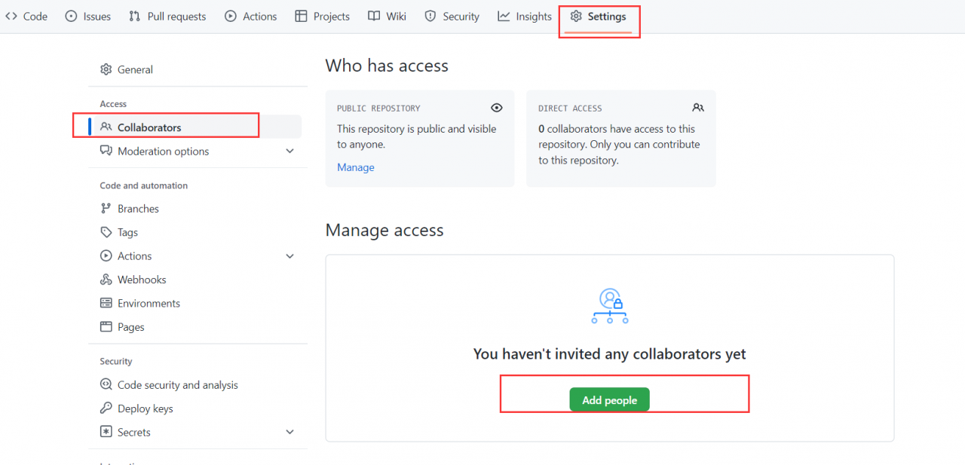The width and height of the screenshot is (965, 465).
Task: Expand the Secrets chevron
Action: click(290, 432)
